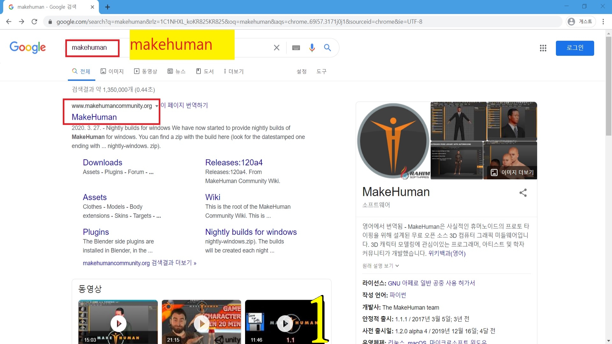Click the blue 로그인 sign-in button
The height and width of the screenshot is (344, 612).
pos(575,48)
